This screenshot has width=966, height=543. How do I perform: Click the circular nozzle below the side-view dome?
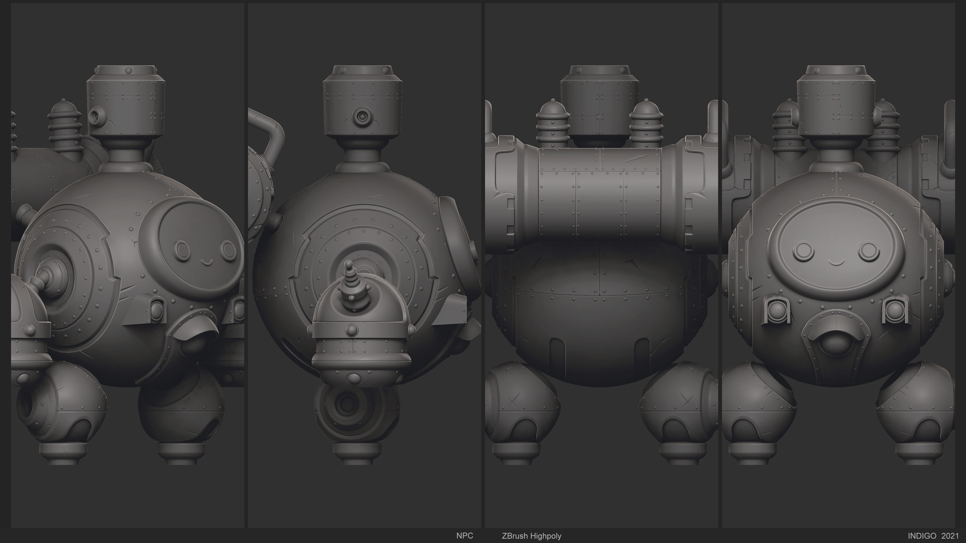coord(347,403)
